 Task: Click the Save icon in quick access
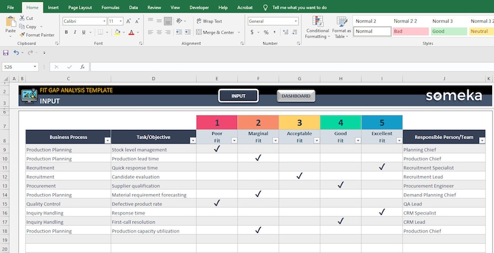coord(6,53)
